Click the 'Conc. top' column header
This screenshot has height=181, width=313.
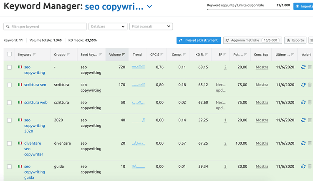click(261, 55)
